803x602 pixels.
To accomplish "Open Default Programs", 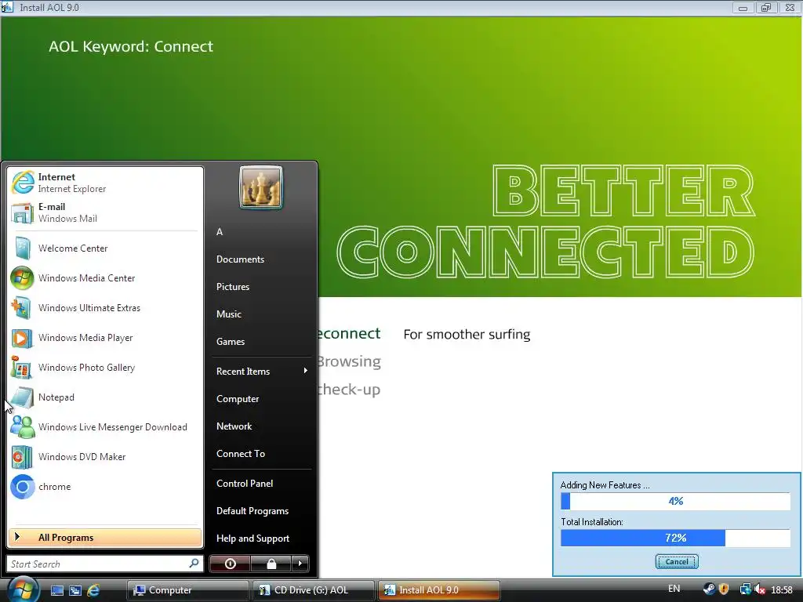I will tap(261, 511).
